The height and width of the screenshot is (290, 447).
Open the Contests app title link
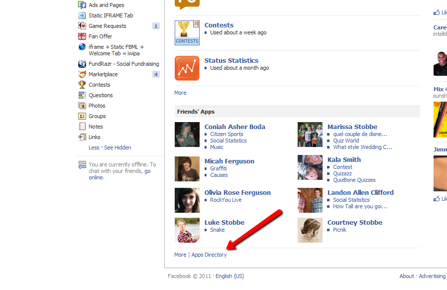(219, 25)
